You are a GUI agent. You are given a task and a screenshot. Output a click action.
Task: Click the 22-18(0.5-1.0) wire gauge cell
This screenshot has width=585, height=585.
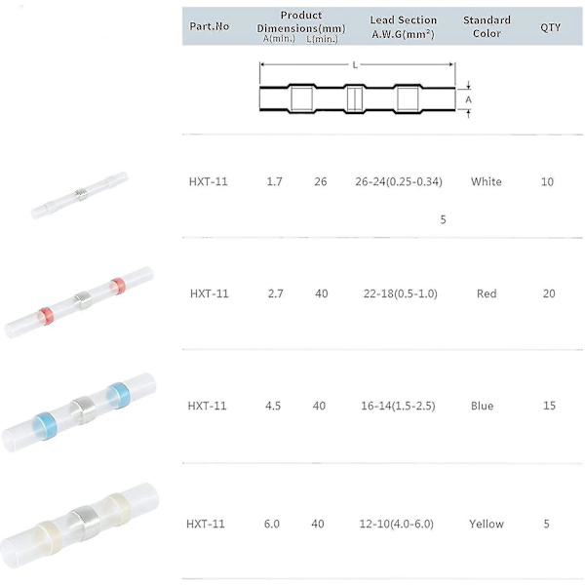tap(401, 293)
